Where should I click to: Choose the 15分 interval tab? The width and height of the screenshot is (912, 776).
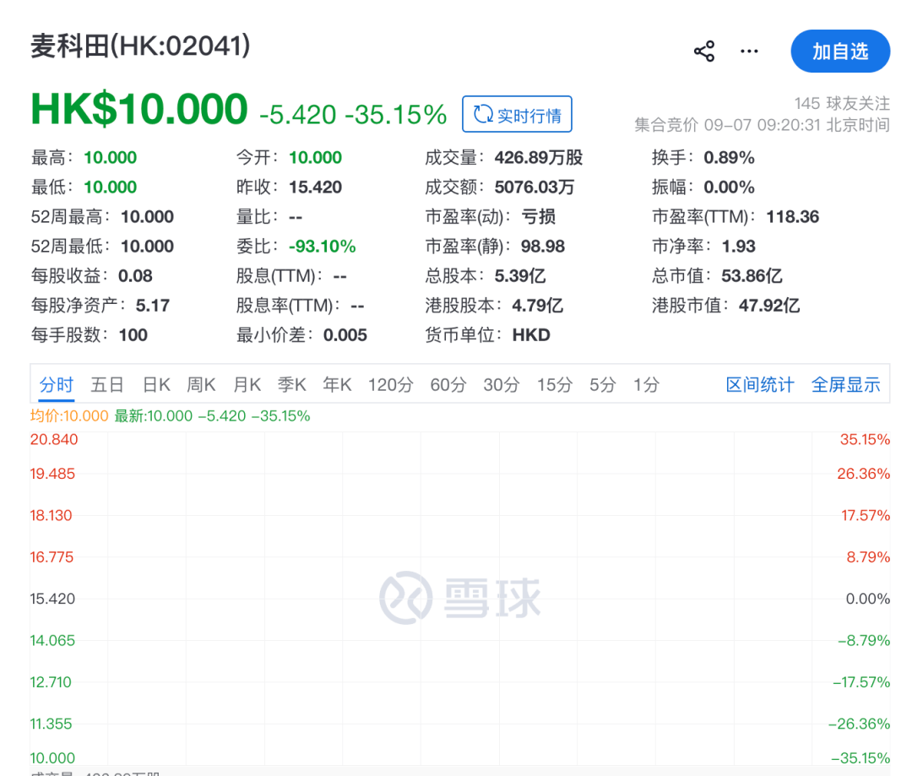click(555, 384)
